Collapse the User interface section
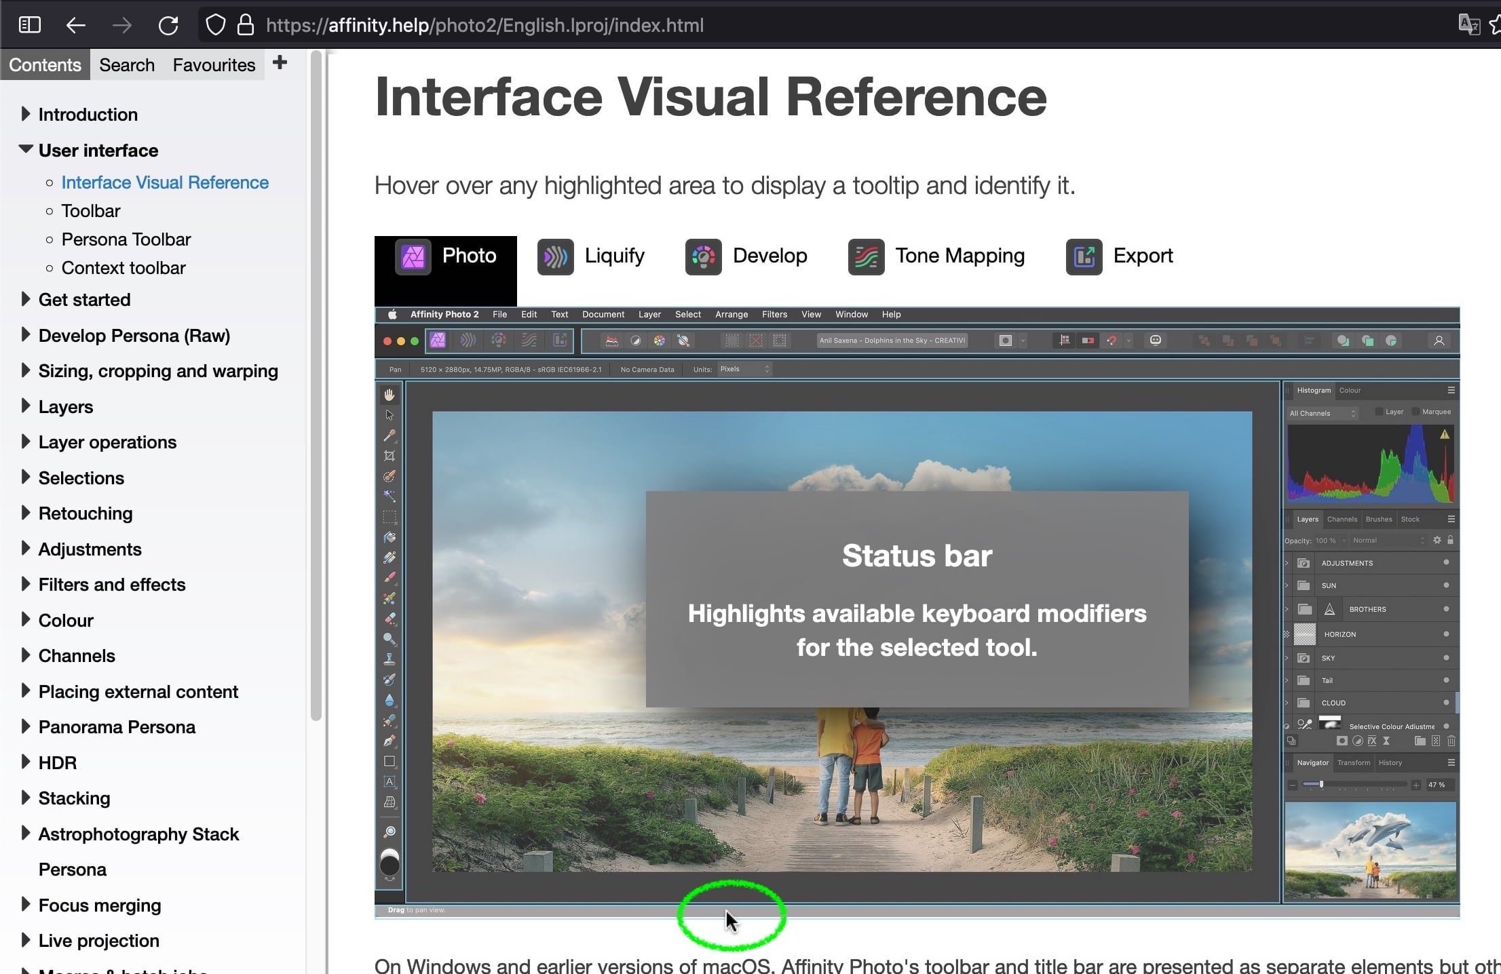 coord(26,149)
